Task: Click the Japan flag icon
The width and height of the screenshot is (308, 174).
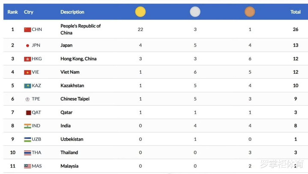Action: click(x=27, y=45)
